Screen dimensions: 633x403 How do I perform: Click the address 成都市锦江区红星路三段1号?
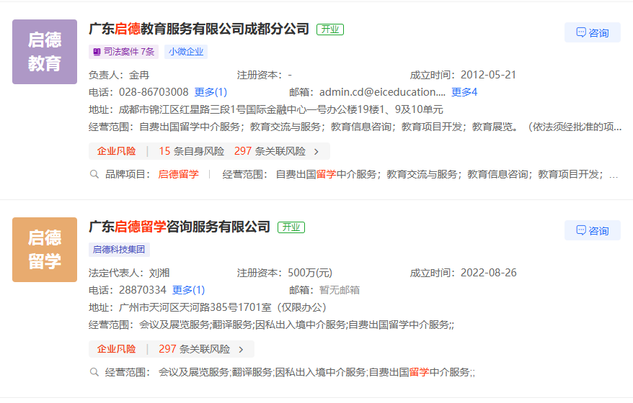click(281, 109)
